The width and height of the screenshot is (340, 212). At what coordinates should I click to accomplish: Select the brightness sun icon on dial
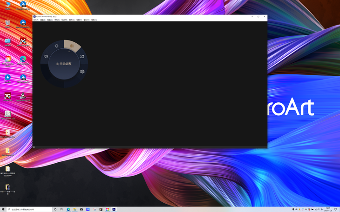(x=56, y=46)
